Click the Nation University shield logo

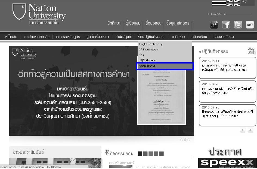coord(19,12)
